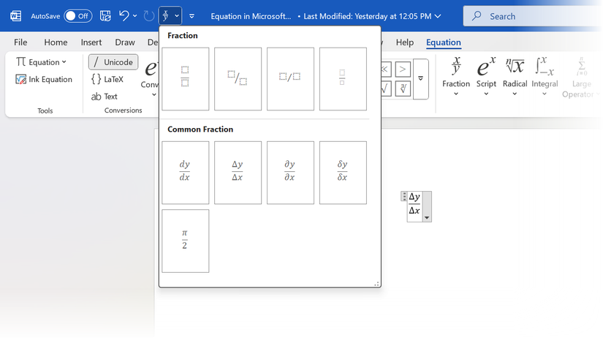Choose the Skewed Fraction template

(x=238, y=79)
